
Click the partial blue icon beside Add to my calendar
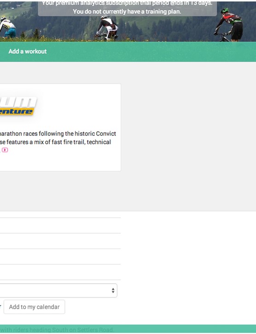click(0, 307)
